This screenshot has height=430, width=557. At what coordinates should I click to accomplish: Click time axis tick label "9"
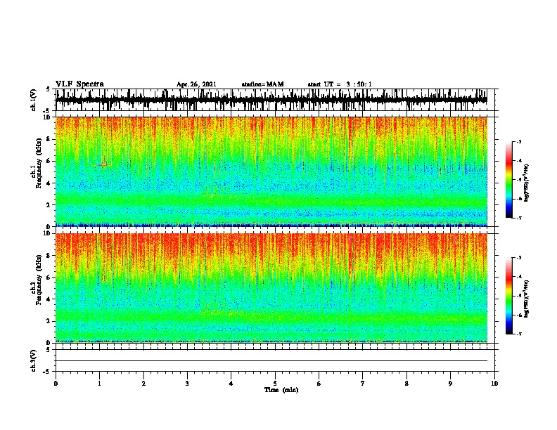(450, 384)
